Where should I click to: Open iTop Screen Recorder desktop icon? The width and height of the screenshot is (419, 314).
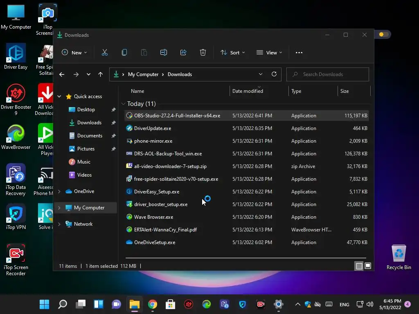point(16,260)
